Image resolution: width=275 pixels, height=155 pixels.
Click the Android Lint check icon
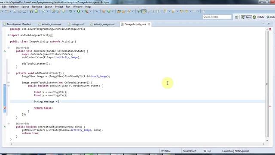[43, 12]
